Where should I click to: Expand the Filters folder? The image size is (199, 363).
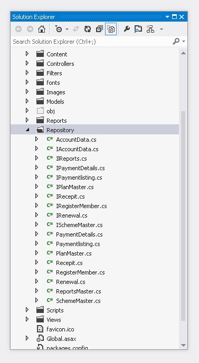point(27,73)
